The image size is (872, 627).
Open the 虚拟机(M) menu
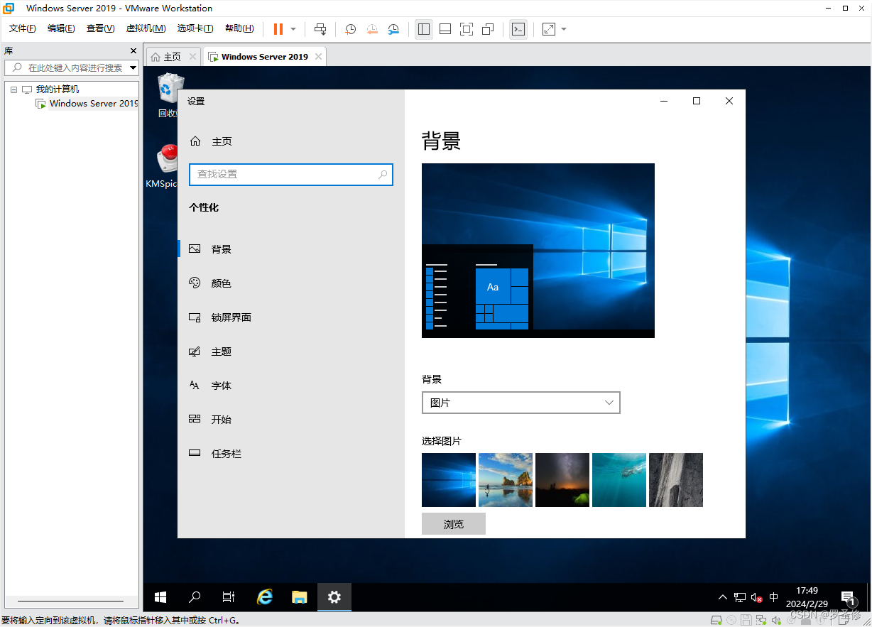pos(146,28)
